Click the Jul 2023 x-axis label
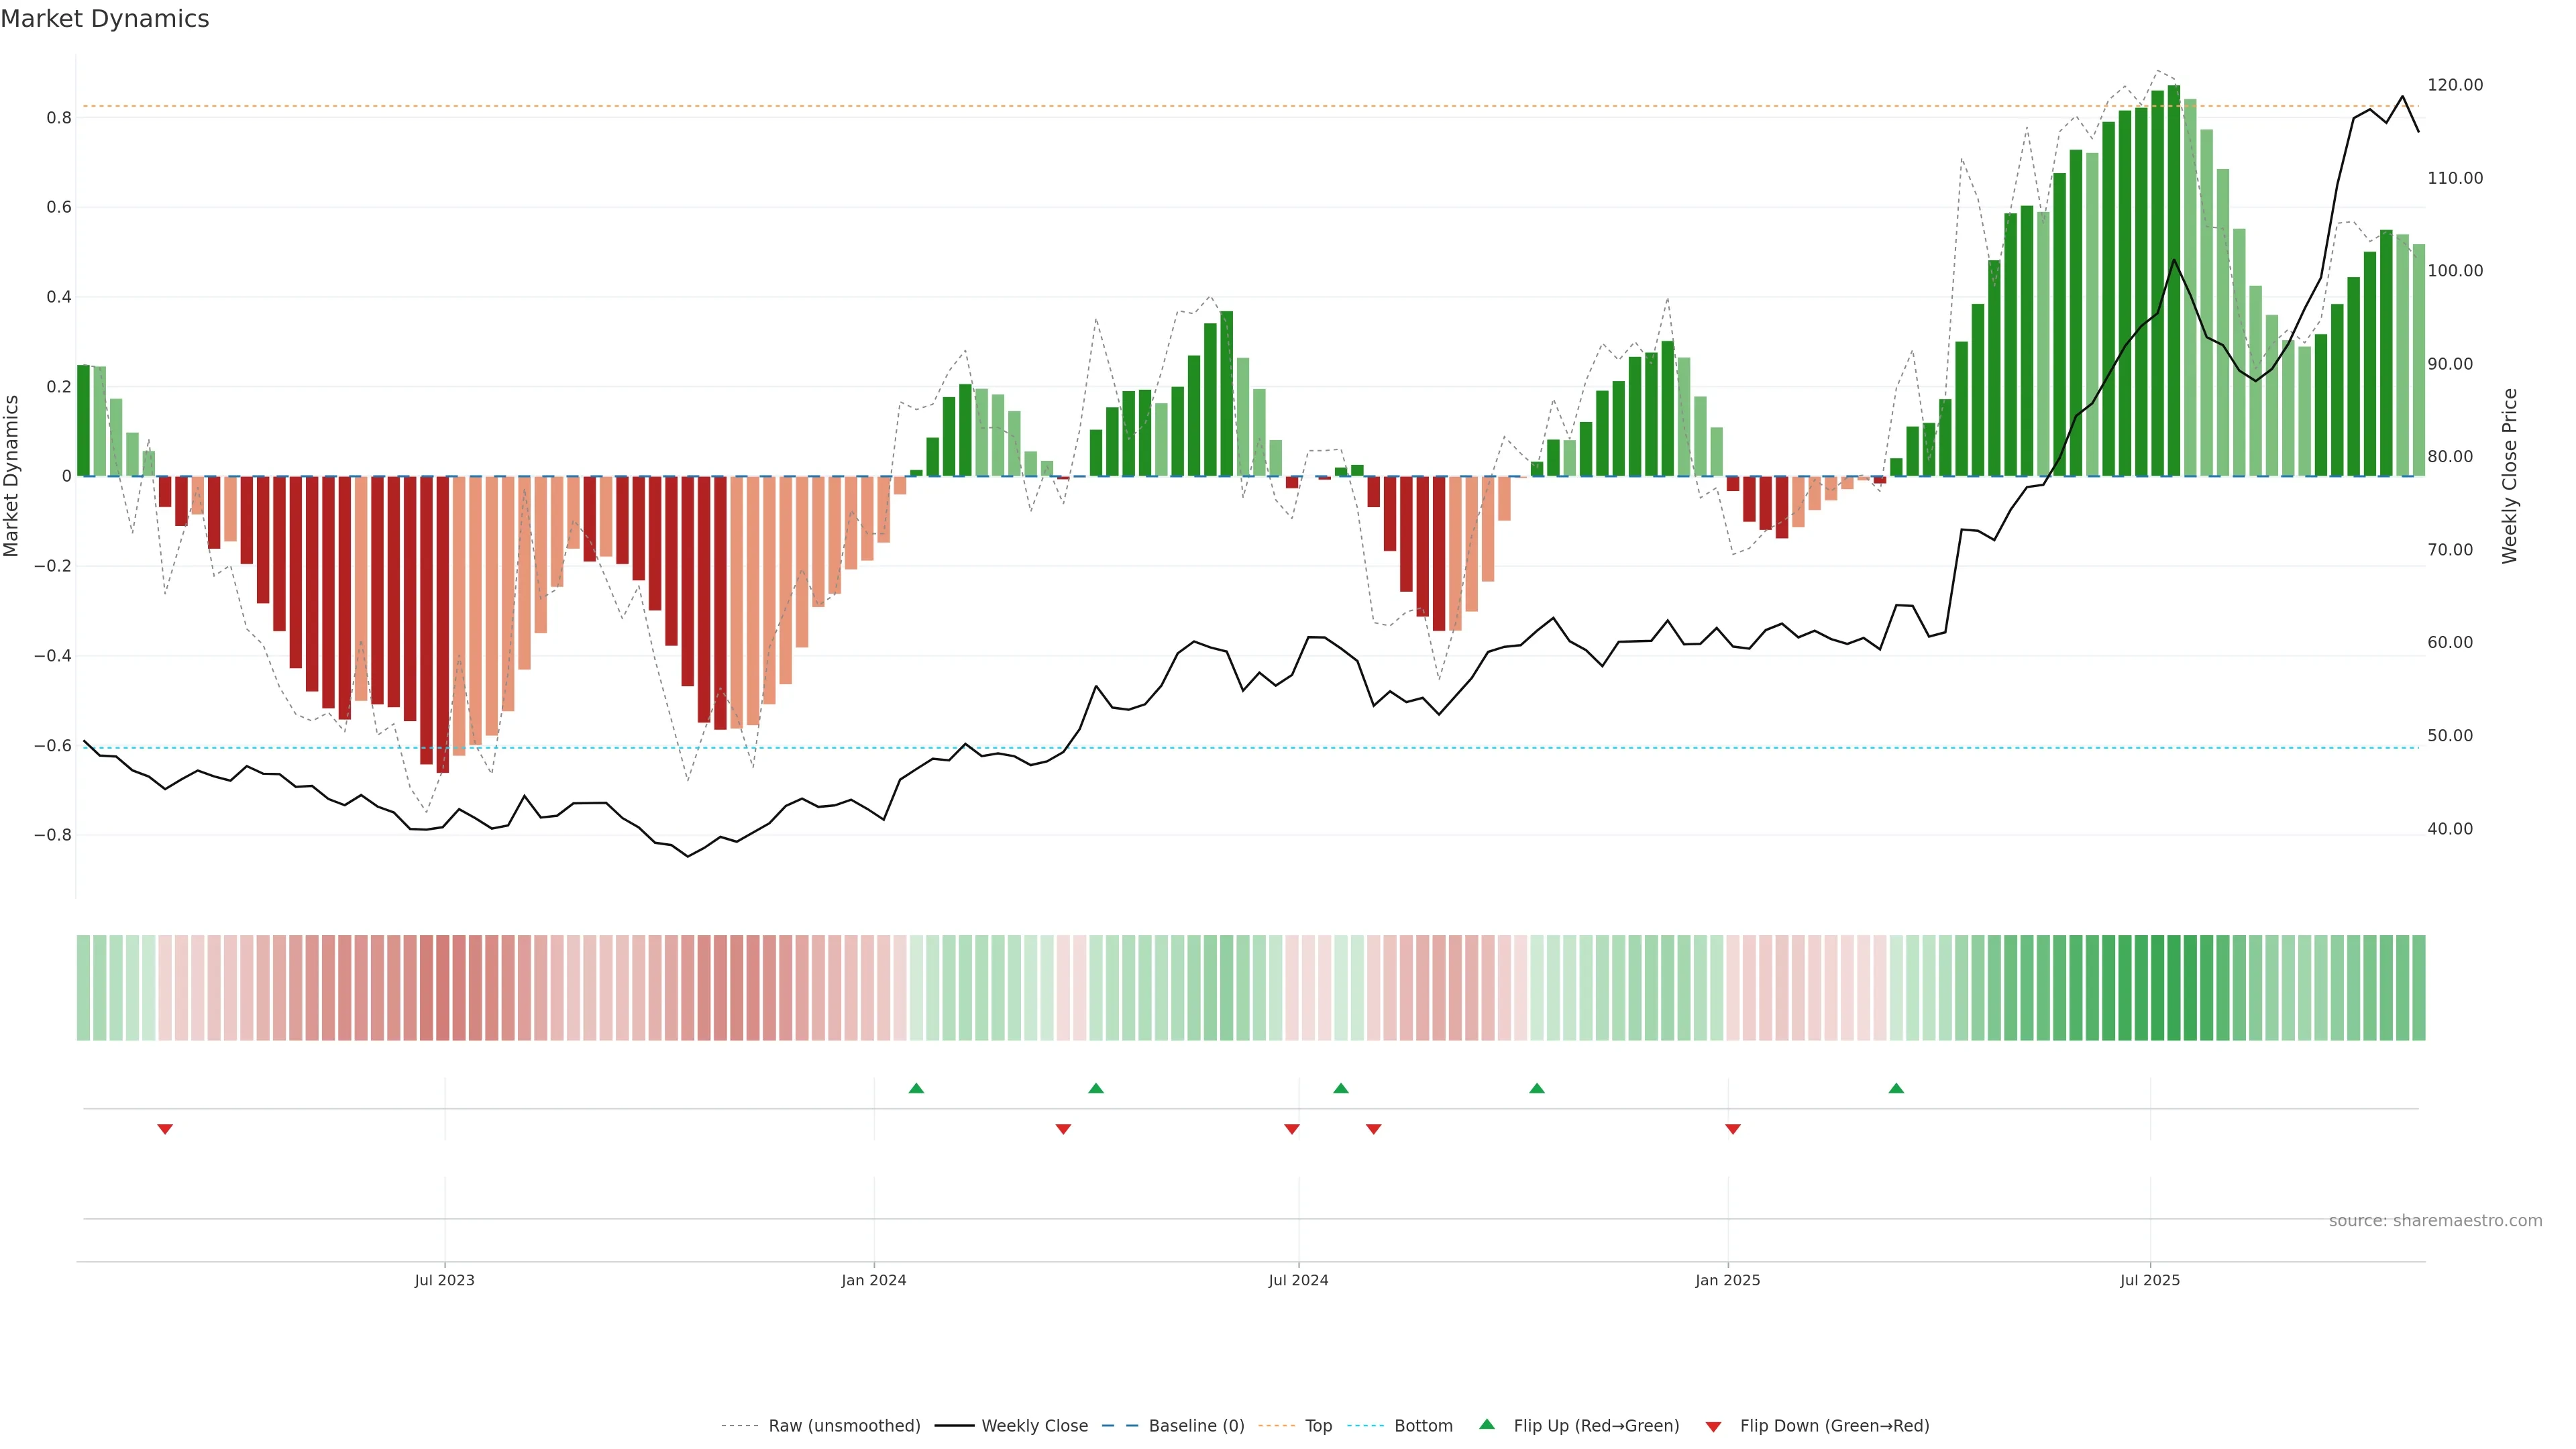 [444, 1280]
